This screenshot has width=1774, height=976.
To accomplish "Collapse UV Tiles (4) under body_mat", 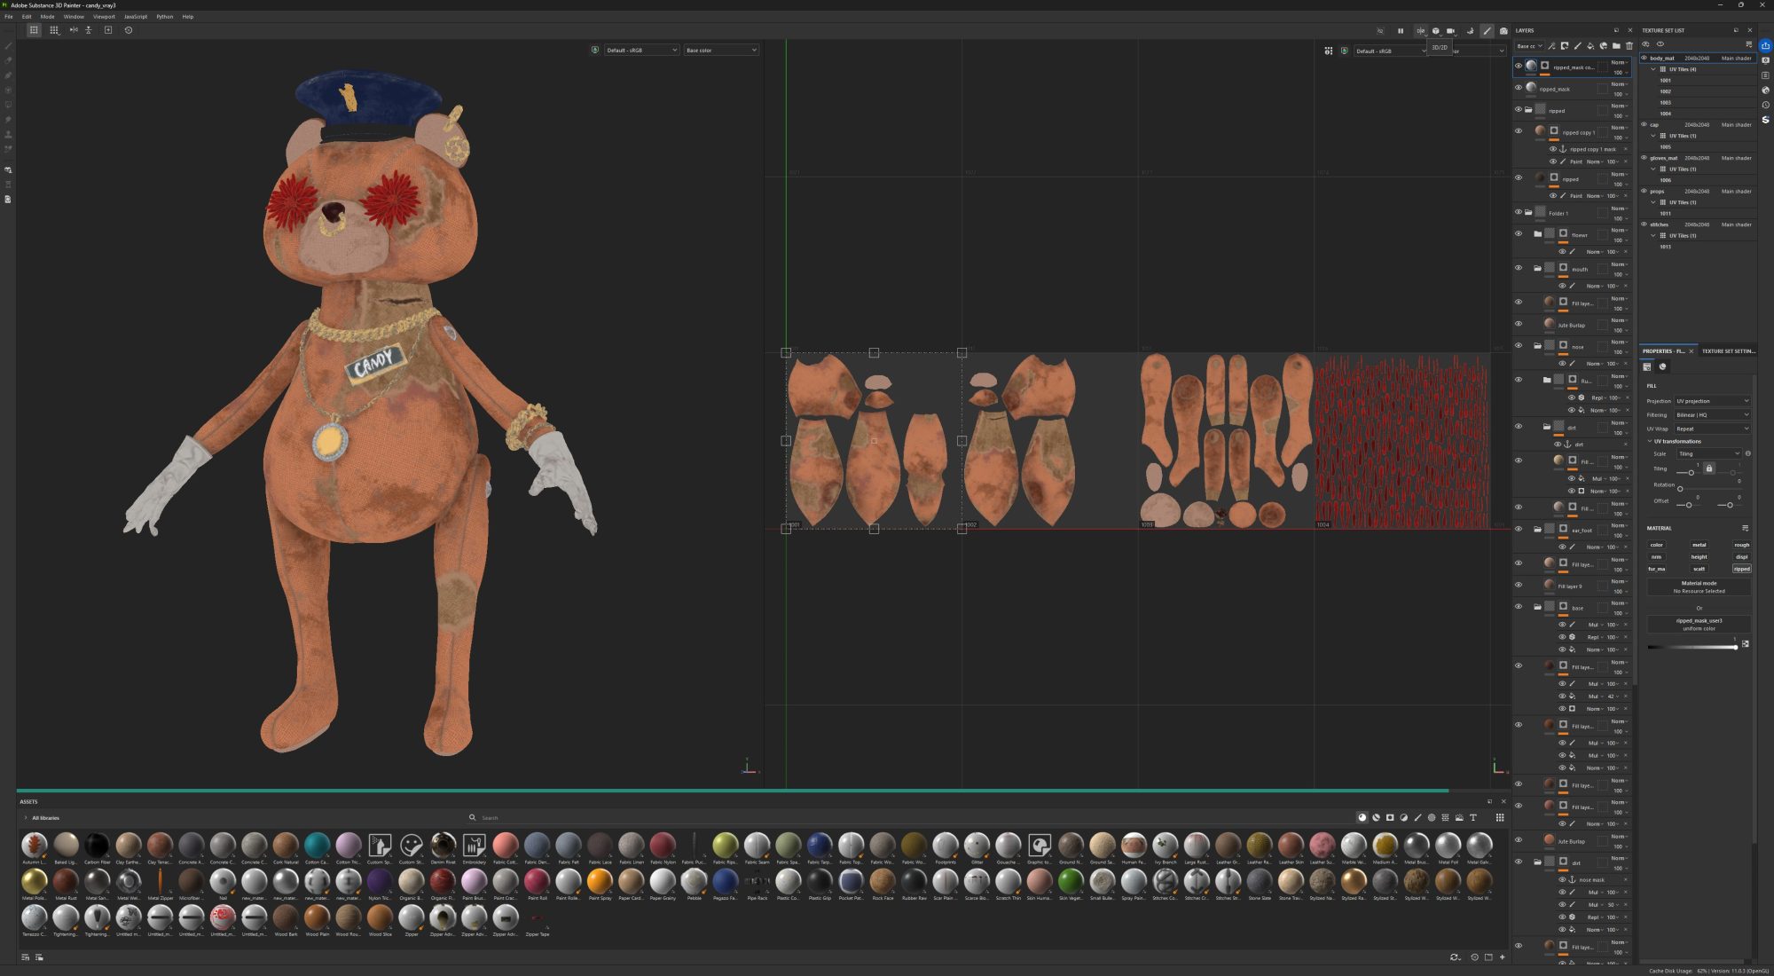I will click(1653, 69).
